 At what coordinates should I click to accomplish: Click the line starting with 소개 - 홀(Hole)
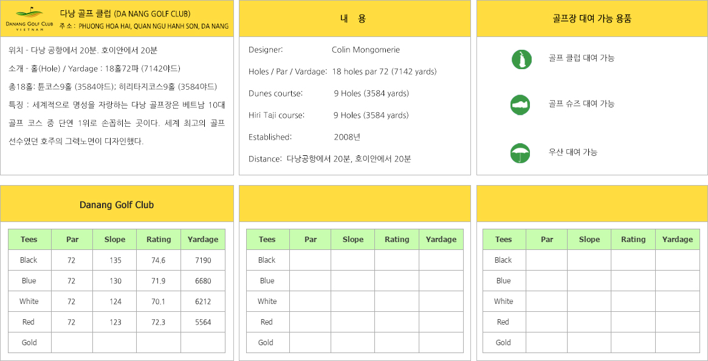95,69
